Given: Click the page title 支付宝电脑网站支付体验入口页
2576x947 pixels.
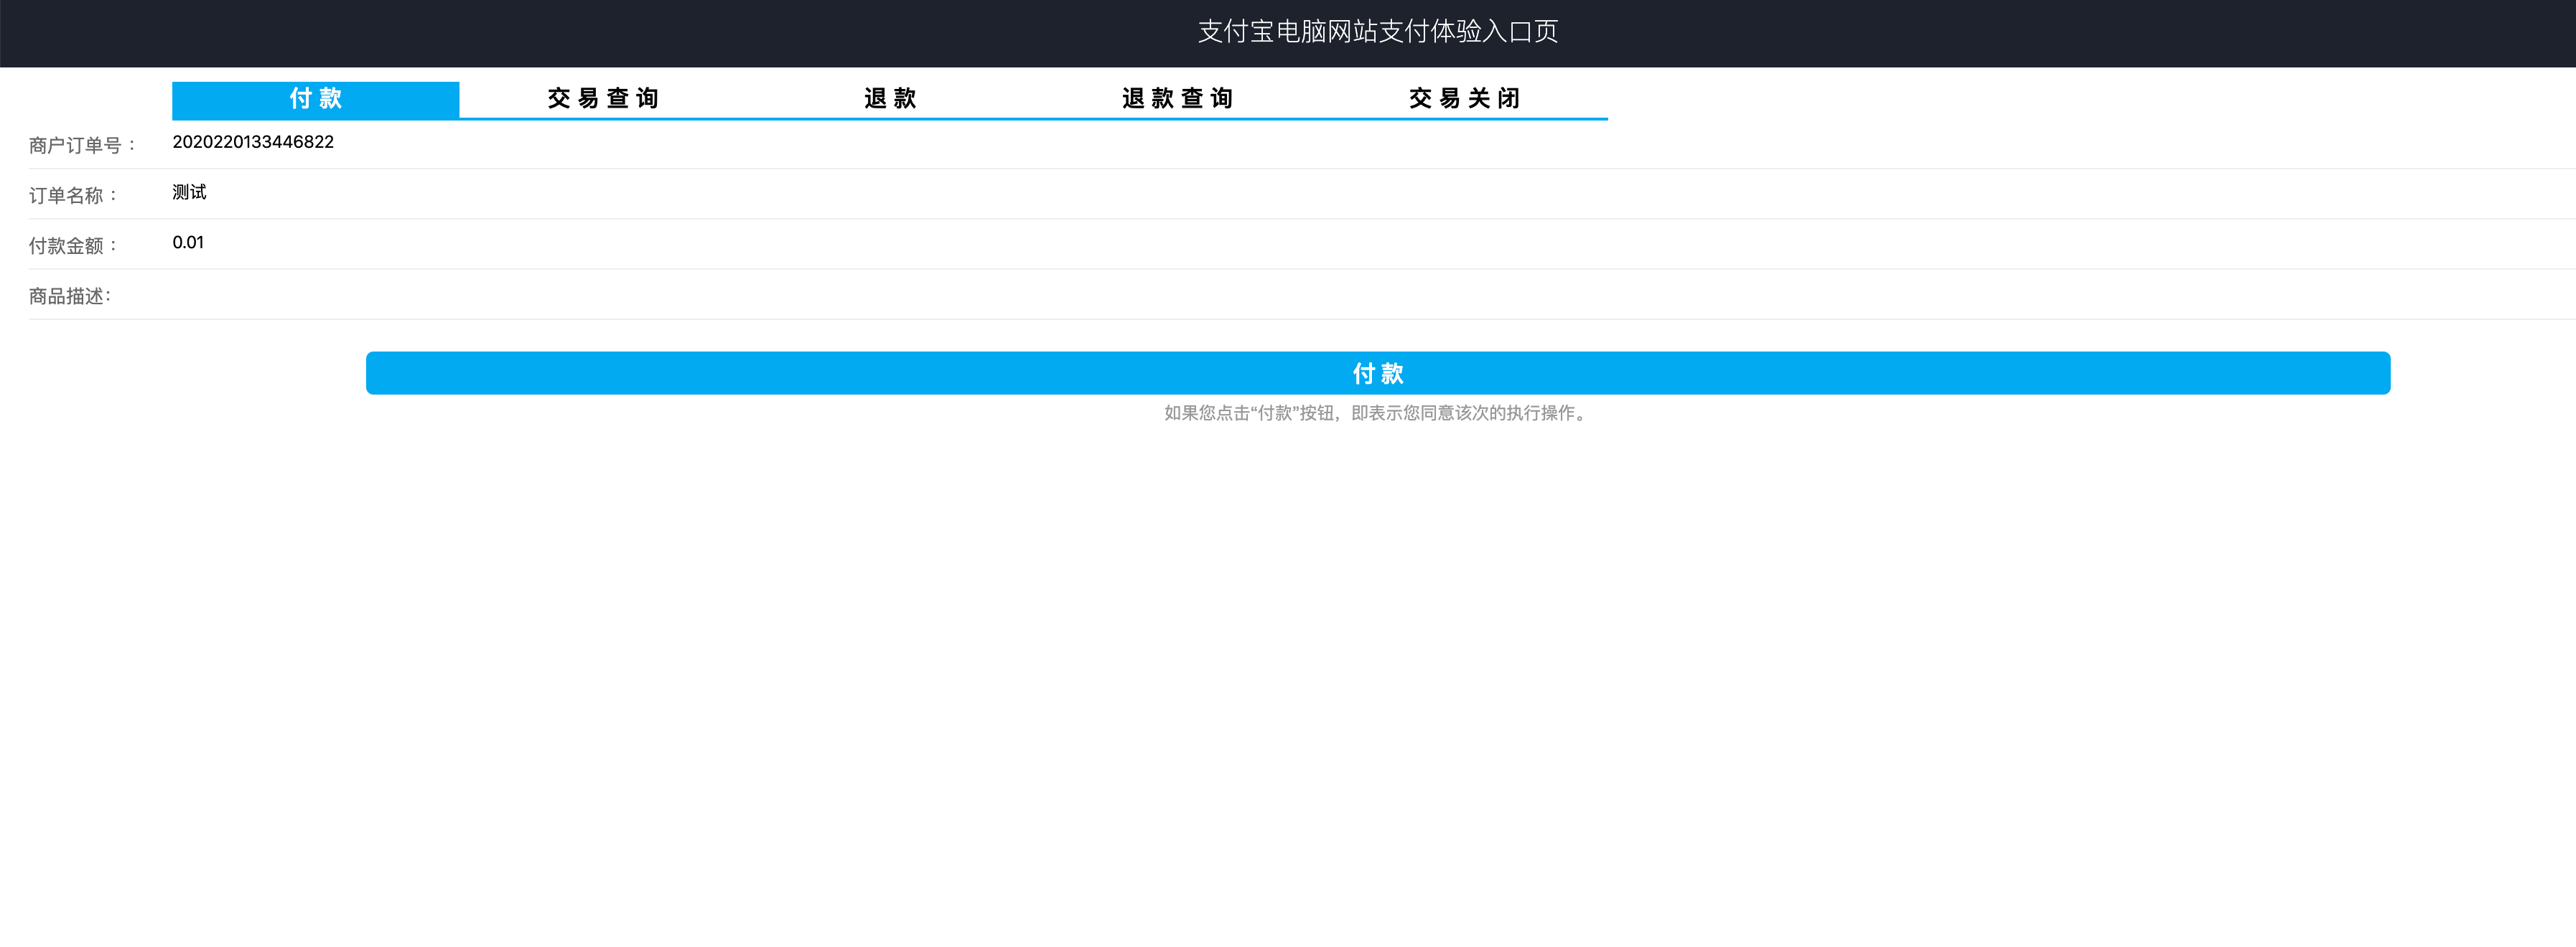Looking at the screenshot, I should 1377,32.
